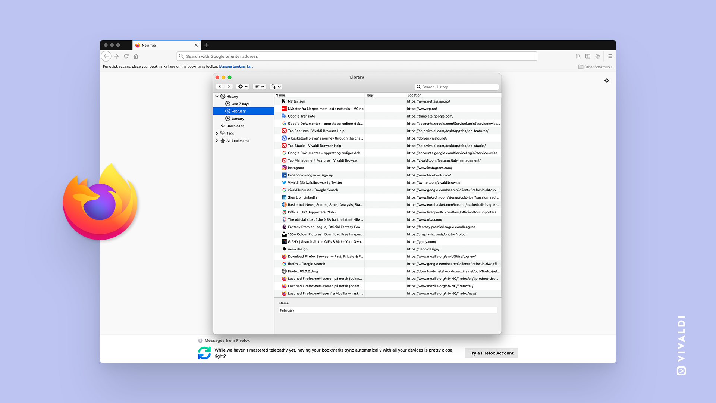Click the Downloads section in sidebar
The height and width of the screenshot is (403, 716).
[234, 126]
